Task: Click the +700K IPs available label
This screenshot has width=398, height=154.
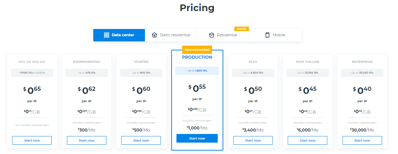Action: click(x=32, y=73)
